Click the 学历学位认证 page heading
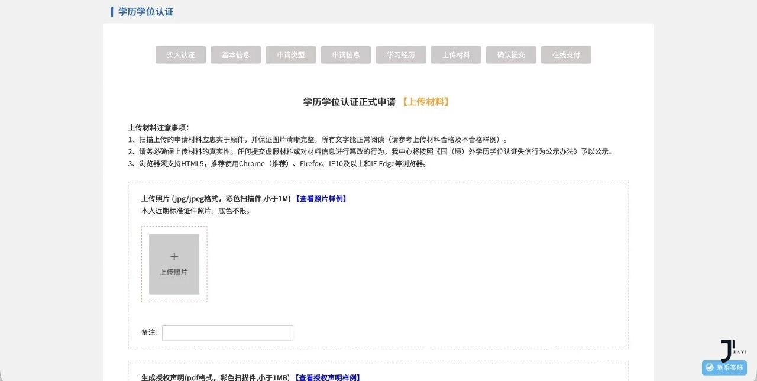The width and height of the screenshot is (757, 381). tap(145, 11)
